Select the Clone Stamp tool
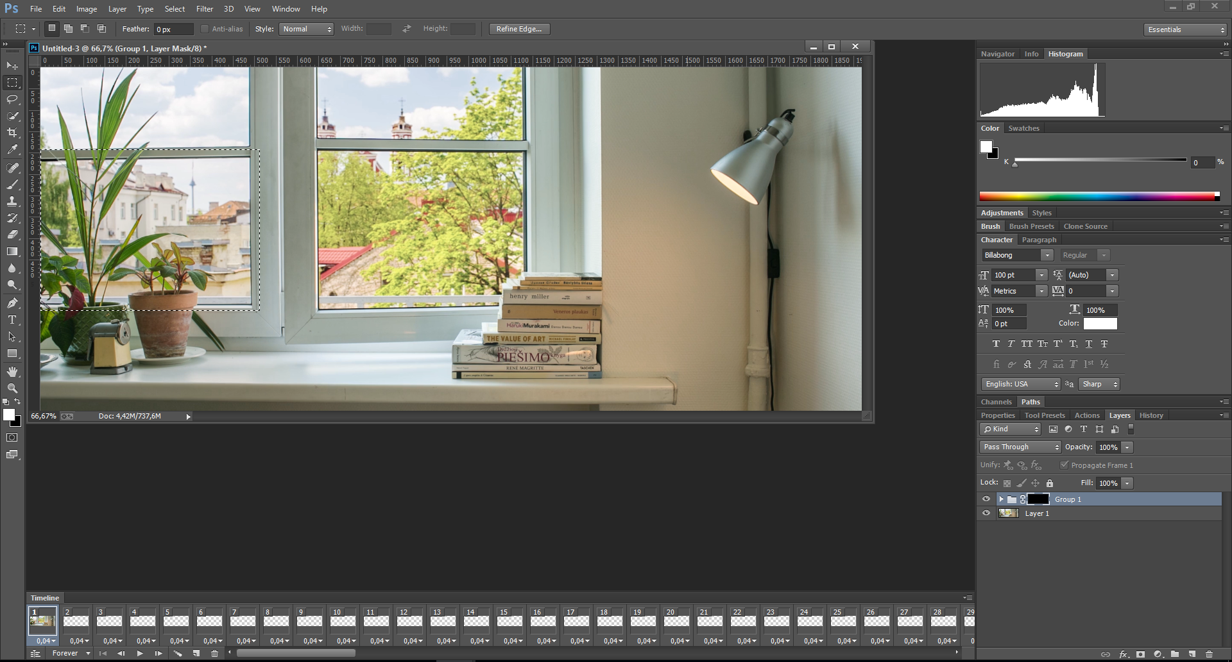This screenshot has width=1232, height=662. pyautogui.click(x=12, y=201)
